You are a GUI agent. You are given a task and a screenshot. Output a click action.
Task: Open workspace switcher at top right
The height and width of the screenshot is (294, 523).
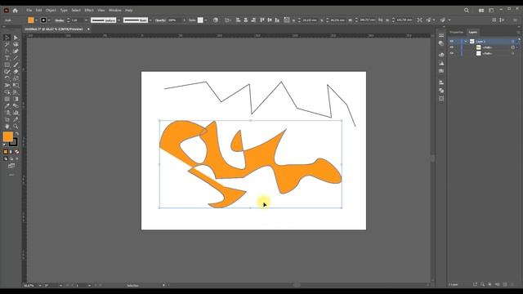(491, 11)
